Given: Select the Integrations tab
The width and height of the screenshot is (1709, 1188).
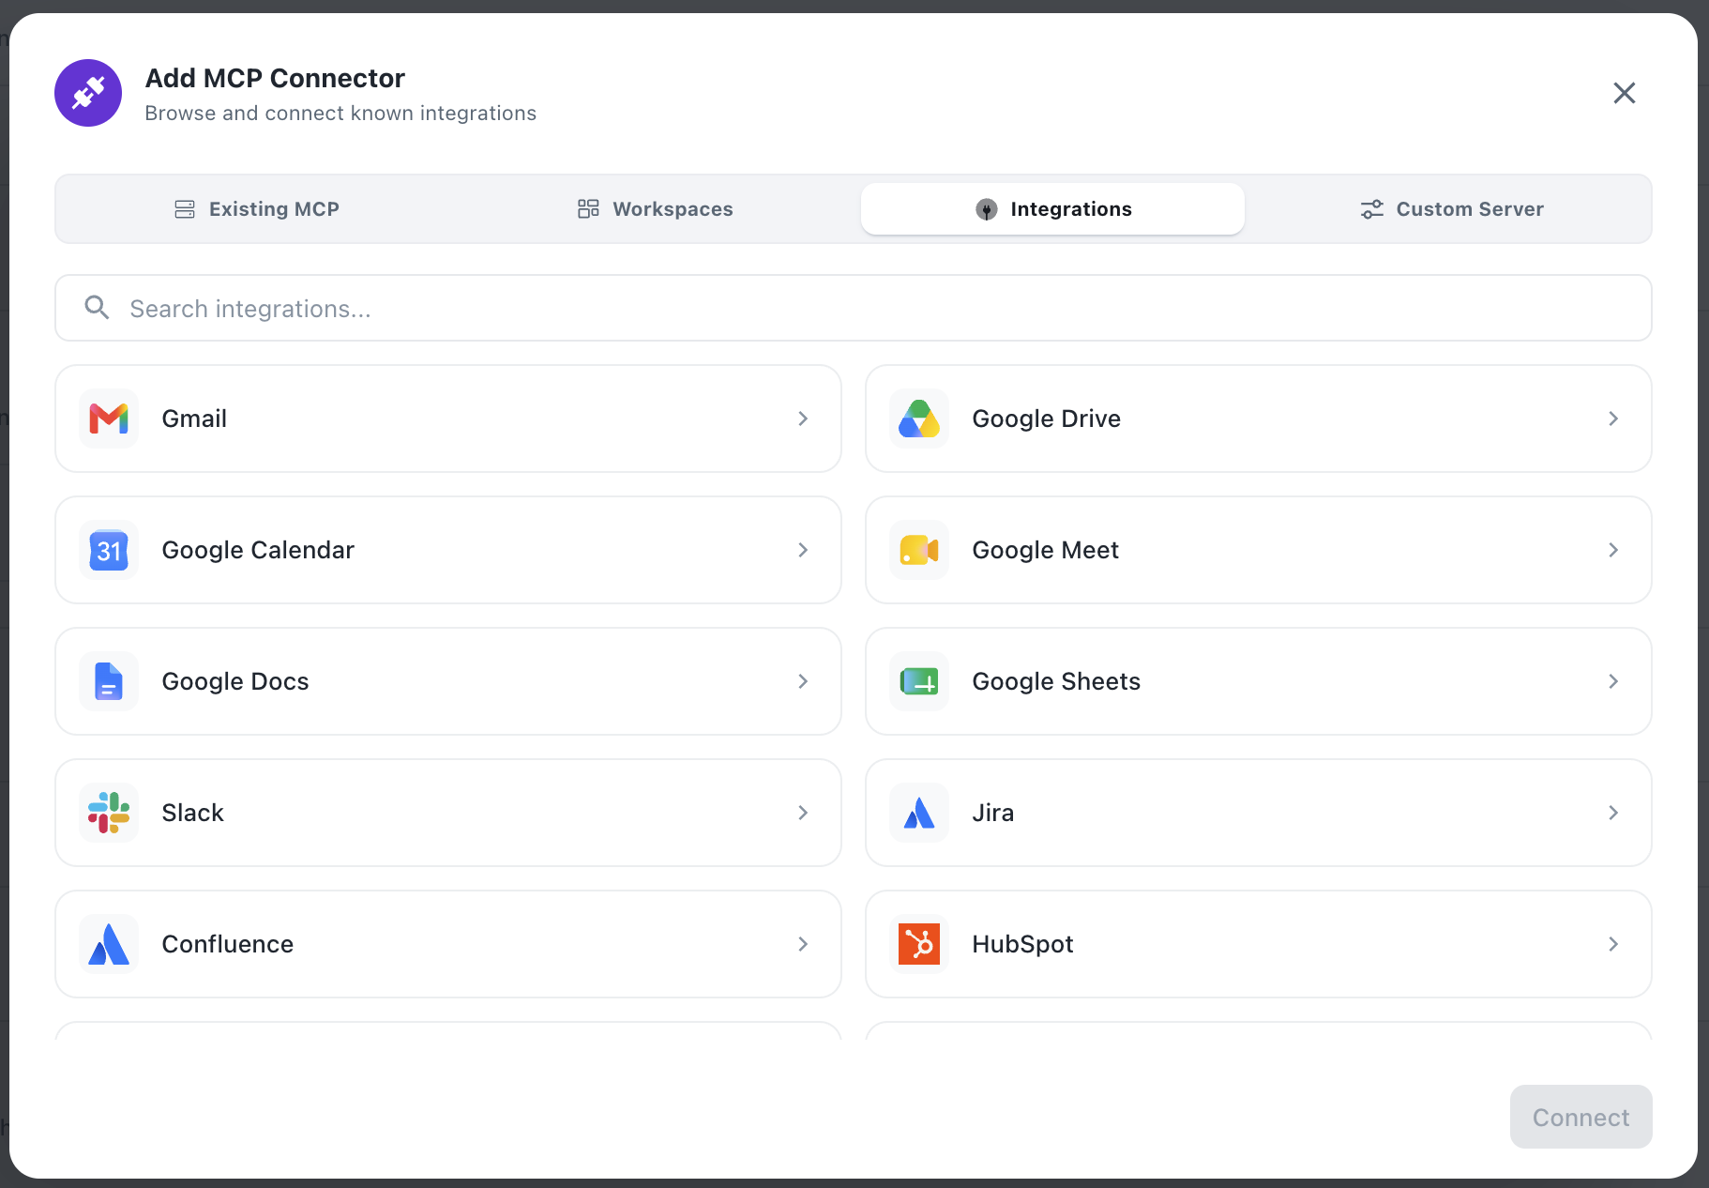Looking at the screenshot, I should (x=1052, y=209).
